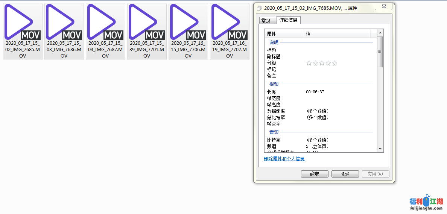447x214 pixels.
Task: Click the property list scroll down arrow
Action: click(380, 149)
